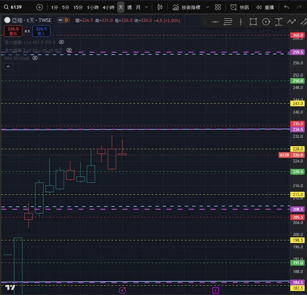The image size is (307, 295).
Task: Click the 228.0 yellow price label
Action: pyautogui.click(x=297, y=149)
